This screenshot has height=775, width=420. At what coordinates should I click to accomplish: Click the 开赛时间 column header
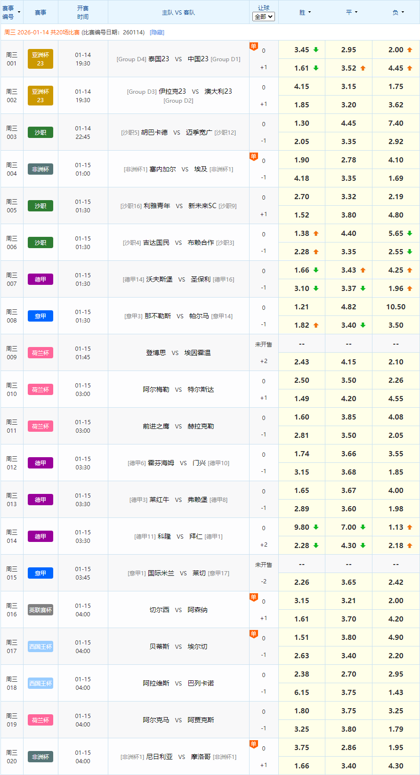(x=83, y=12)
